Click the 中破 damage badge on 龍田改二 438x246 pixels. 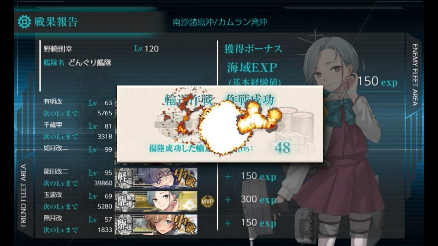point(185,178)
